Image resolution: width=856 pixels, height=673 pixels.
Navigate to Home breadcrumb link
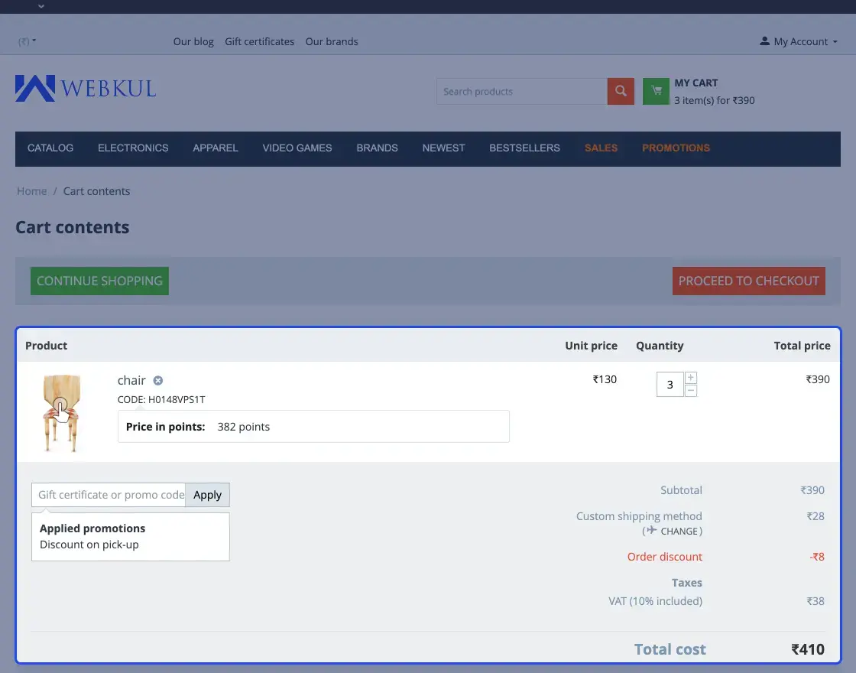pyautogui.click(x=32, y=191)
